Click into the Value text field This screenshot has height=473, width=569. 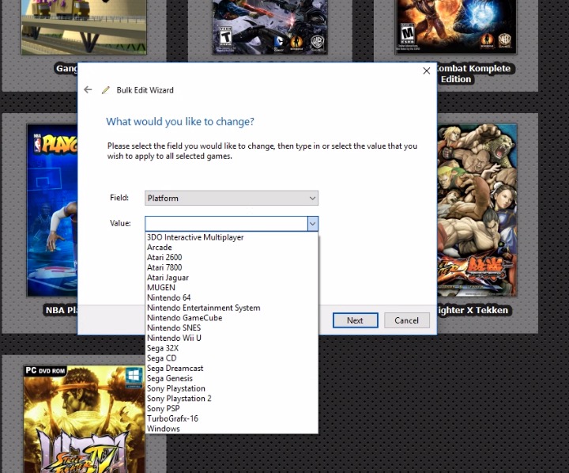[226, 224]
